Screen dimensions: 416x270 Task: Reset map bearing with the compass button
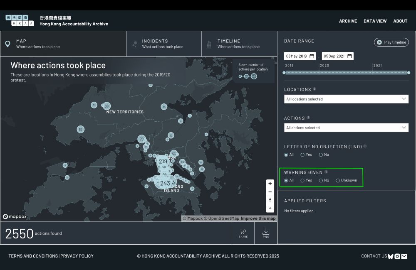pos(270,200)
